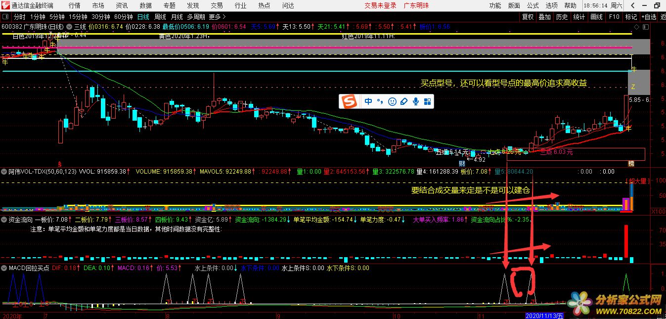Toggle the left sidebar panel icon
Image resolution: width=666 pixels, height=319 pixels.
5,16
